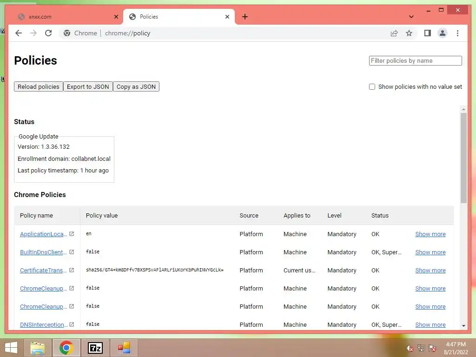Viewport: 476px width, 357px height.
Task: Click Last policy timestamp text
Action: [63, 170]
